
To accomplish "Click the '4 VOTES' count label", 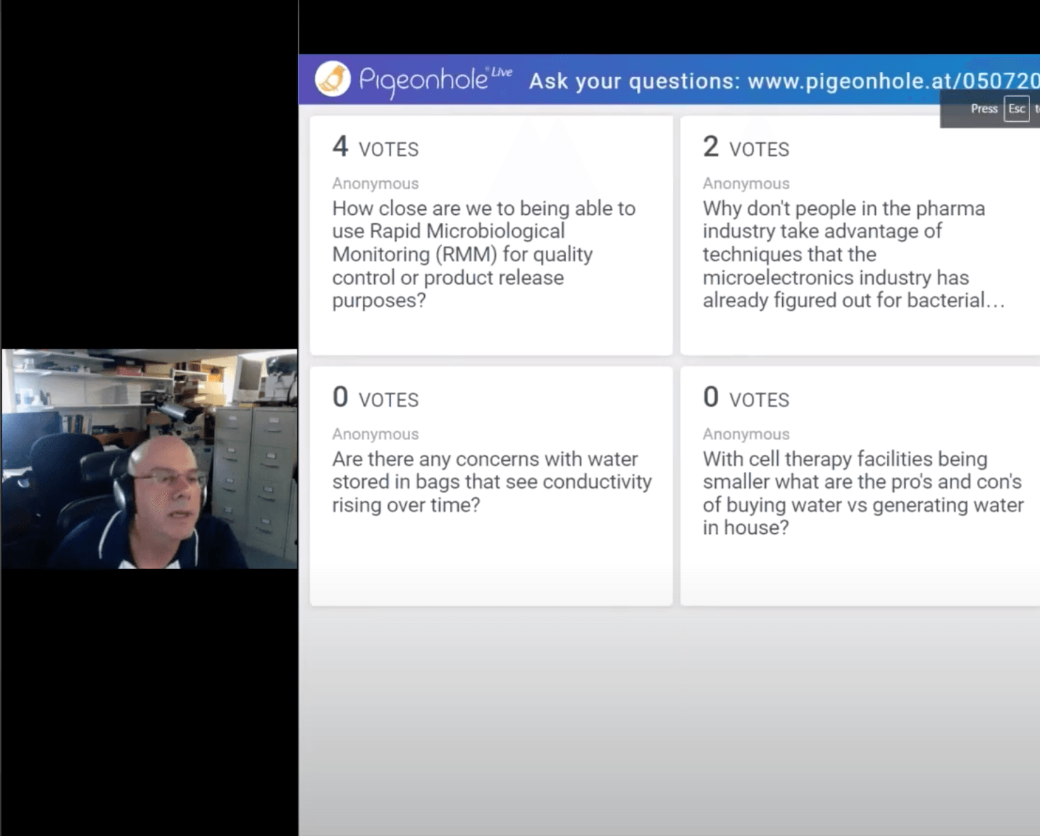I will click(x=376, y=147).
